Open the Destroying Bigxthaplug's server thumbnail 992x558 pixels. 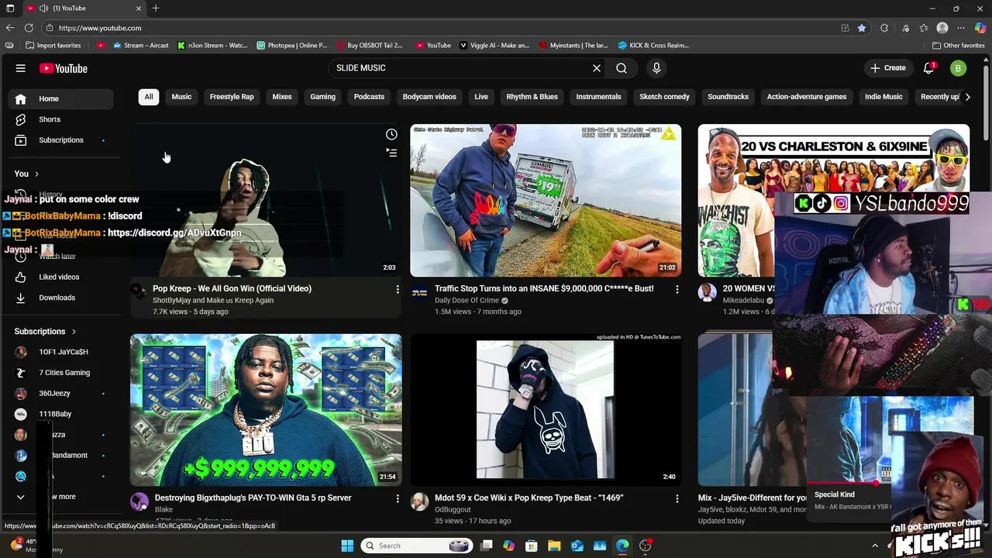(266, 410)
